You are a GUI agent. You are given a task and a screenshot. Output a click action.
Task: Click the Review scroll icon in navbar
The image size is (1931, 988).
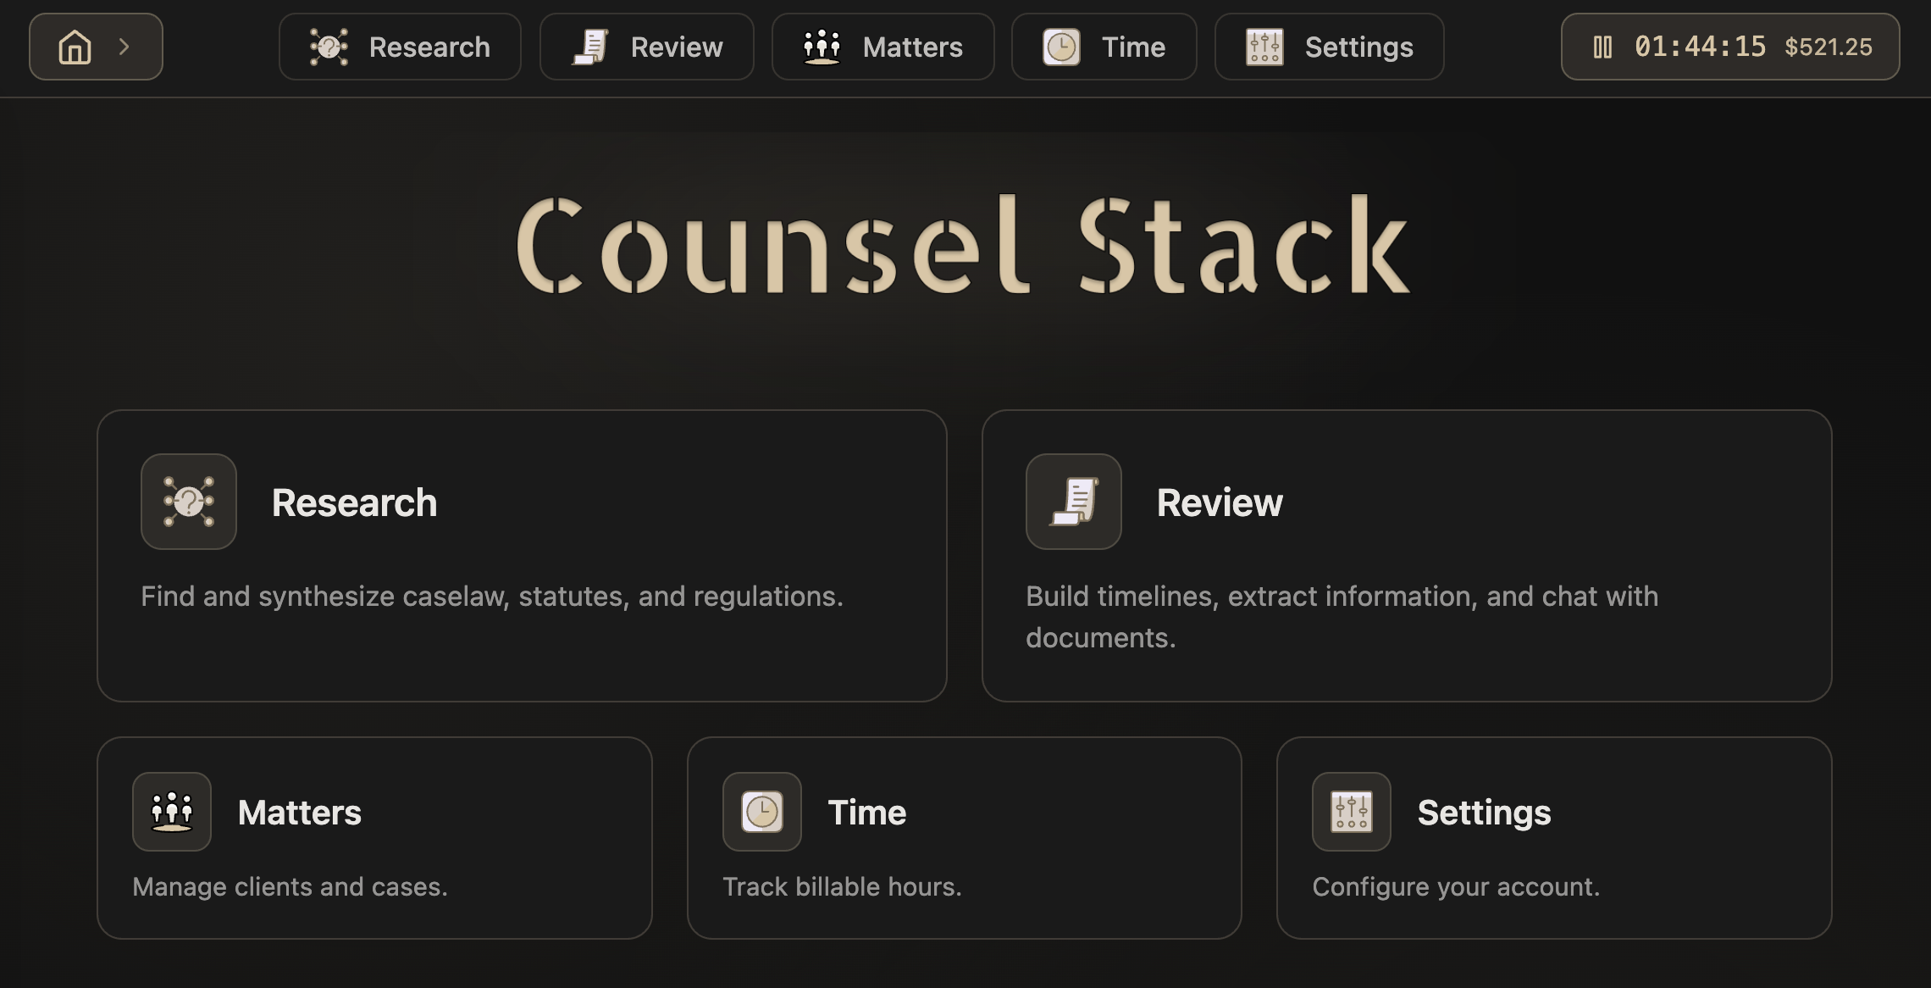[x=590, y=47]
